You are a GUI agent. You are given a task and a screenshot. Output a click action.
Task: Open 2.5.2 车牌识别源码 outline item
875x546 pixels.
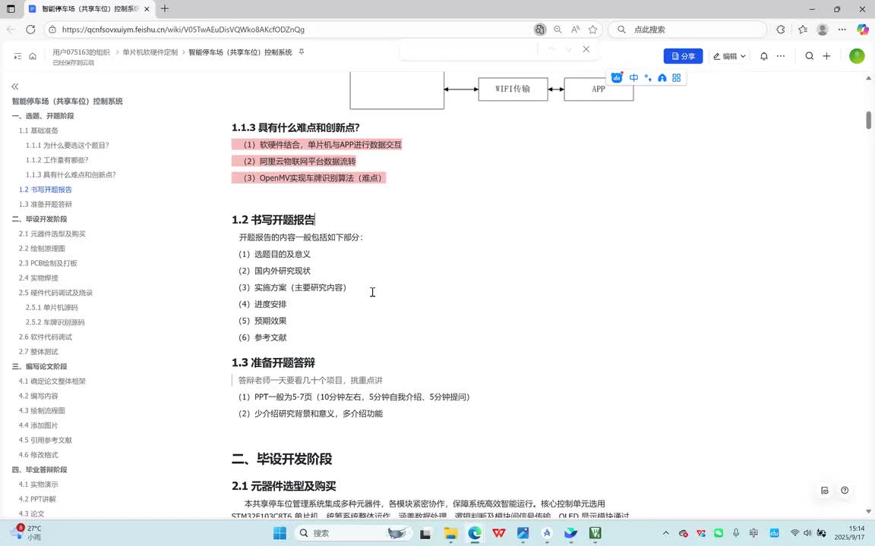55,322
